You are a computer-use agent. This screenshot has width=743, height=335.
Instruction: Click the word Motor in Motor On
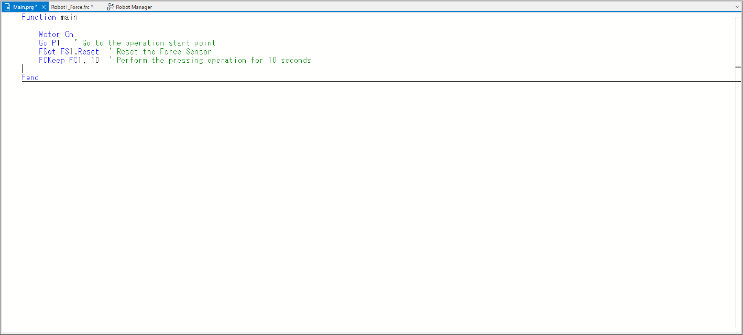pos(49,35)
